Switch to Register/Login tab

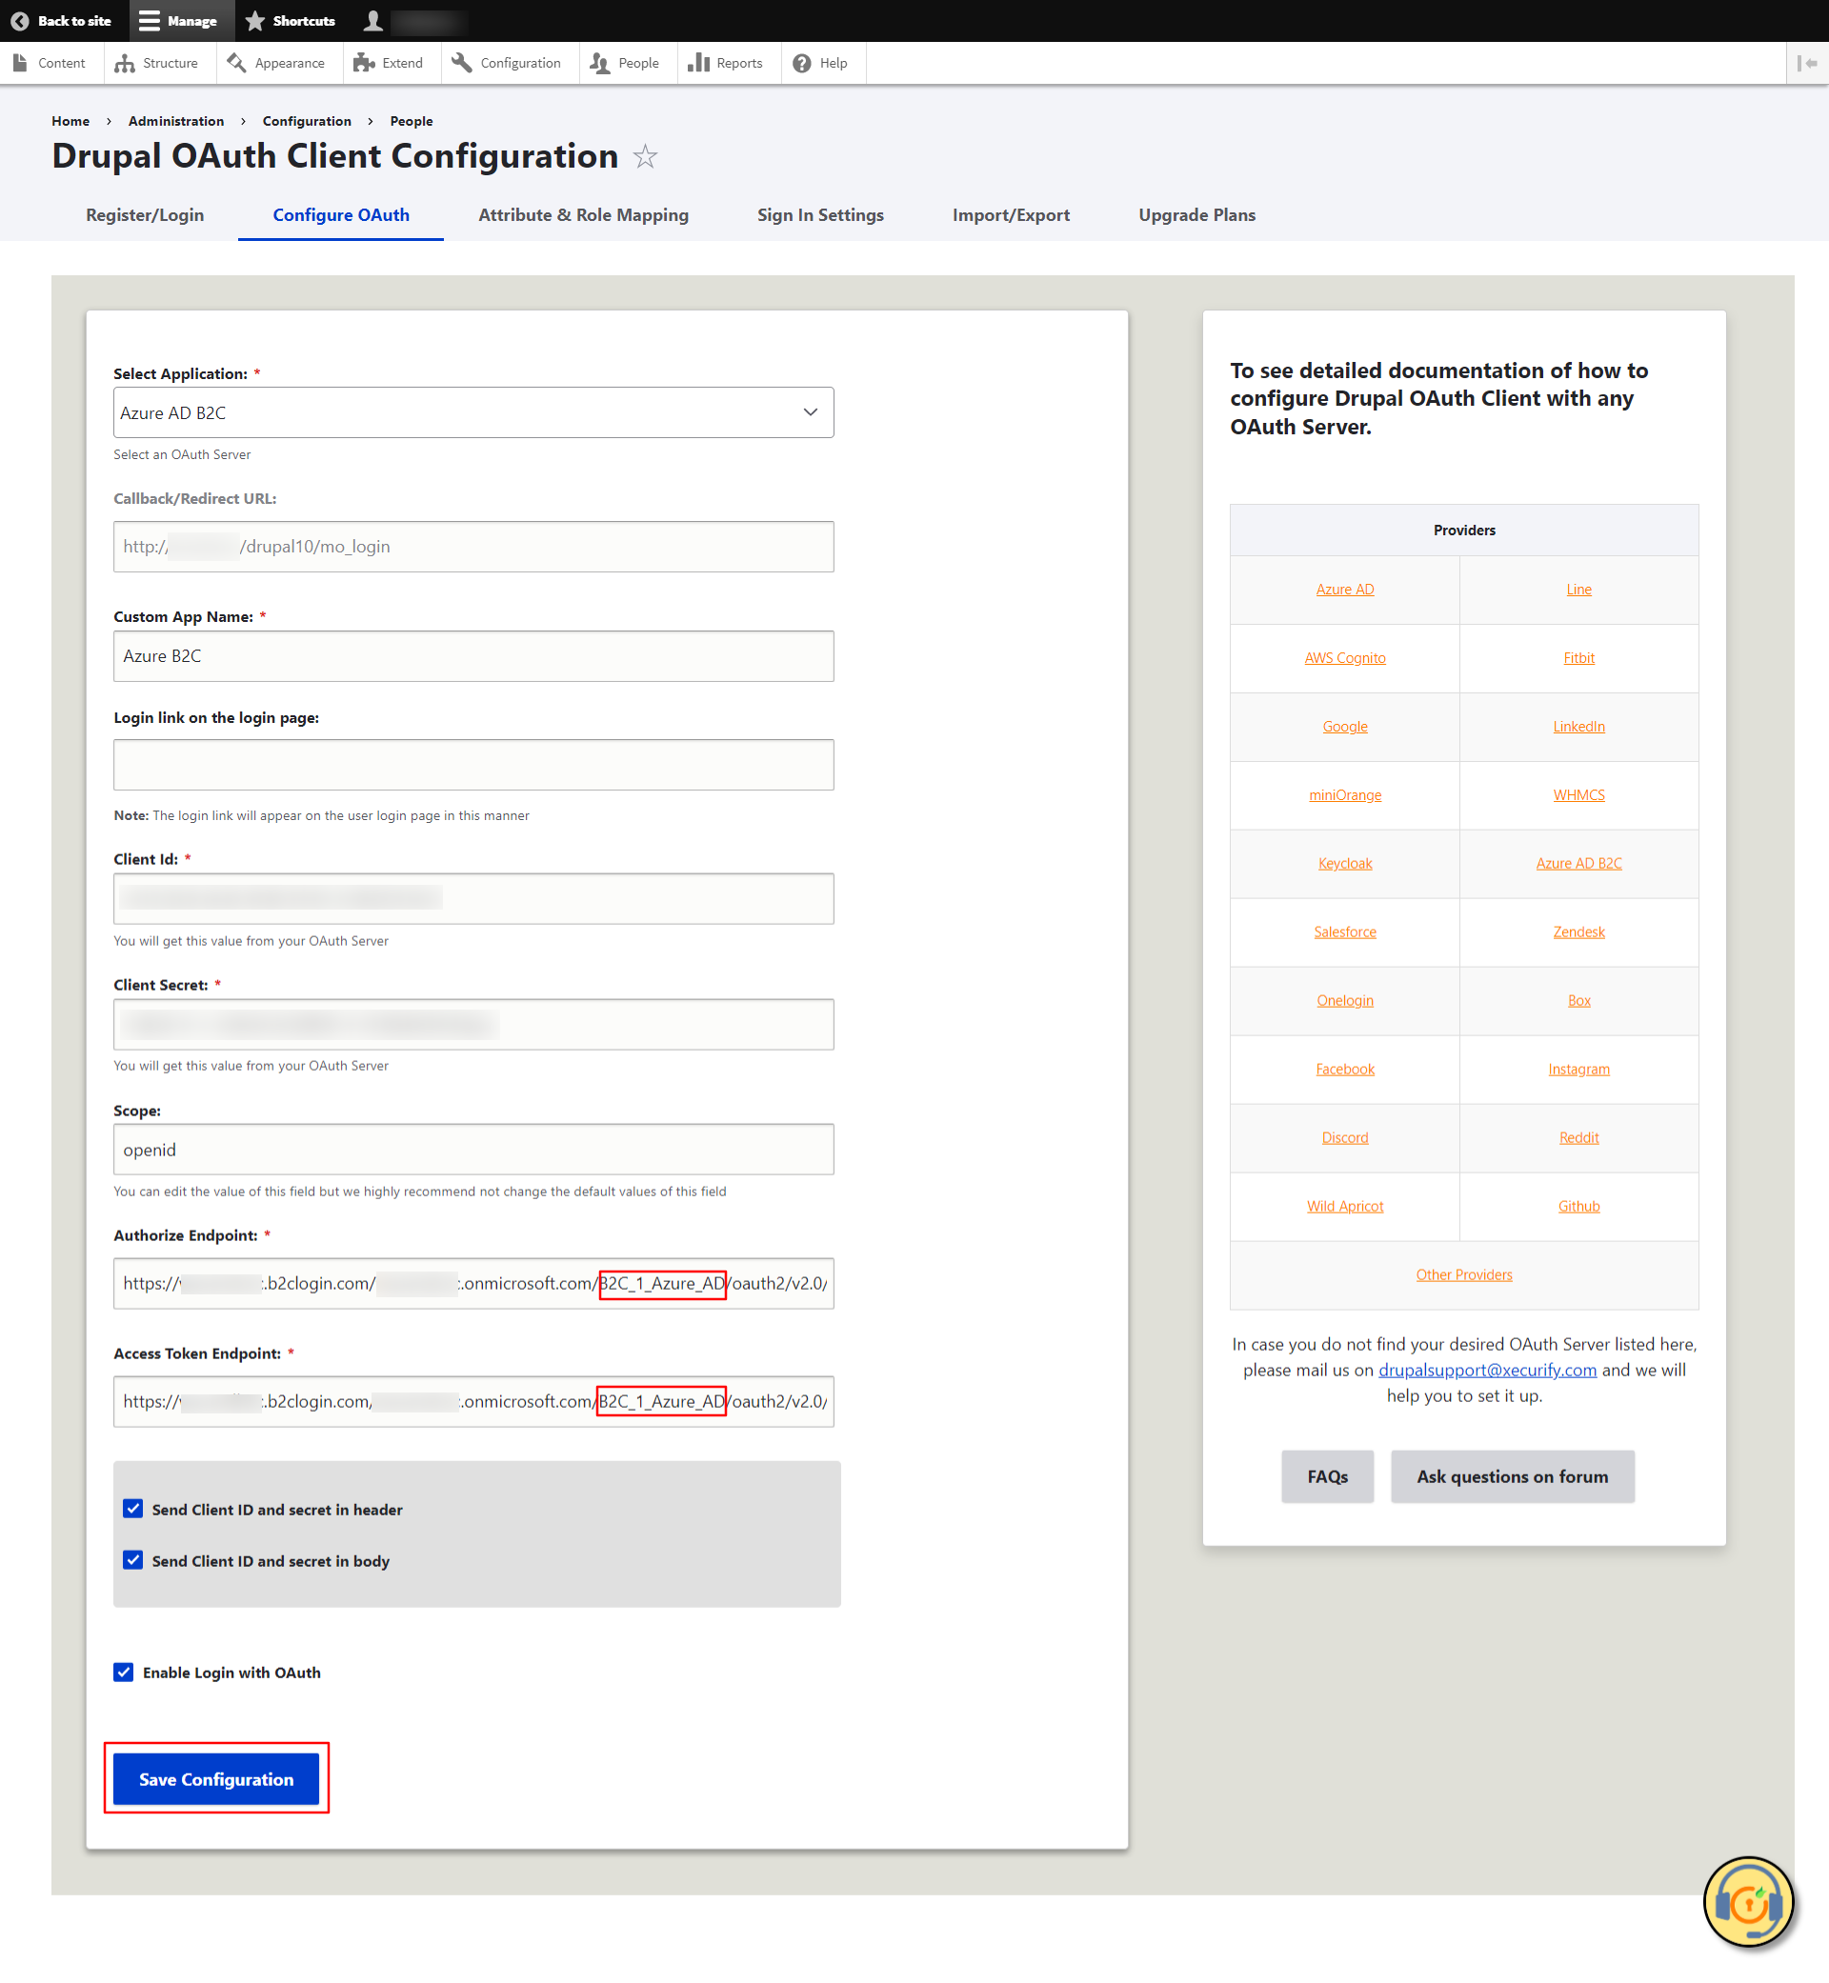coord(146,214)
